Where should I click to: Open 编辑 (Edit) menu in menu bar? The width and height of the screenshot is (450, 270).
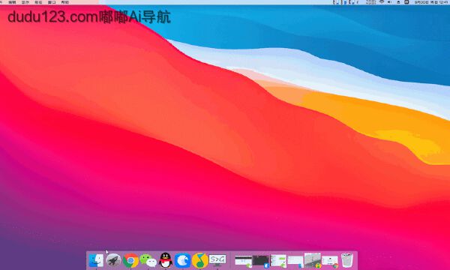[12, 2]
